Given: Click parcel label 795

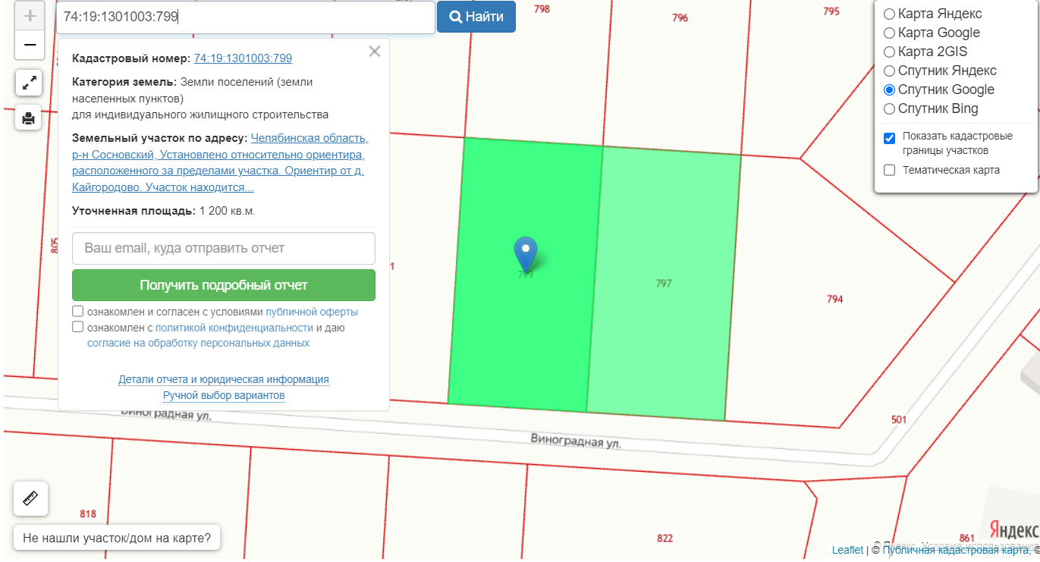Looking at the screenshot, I should click(x=831, y=11).
